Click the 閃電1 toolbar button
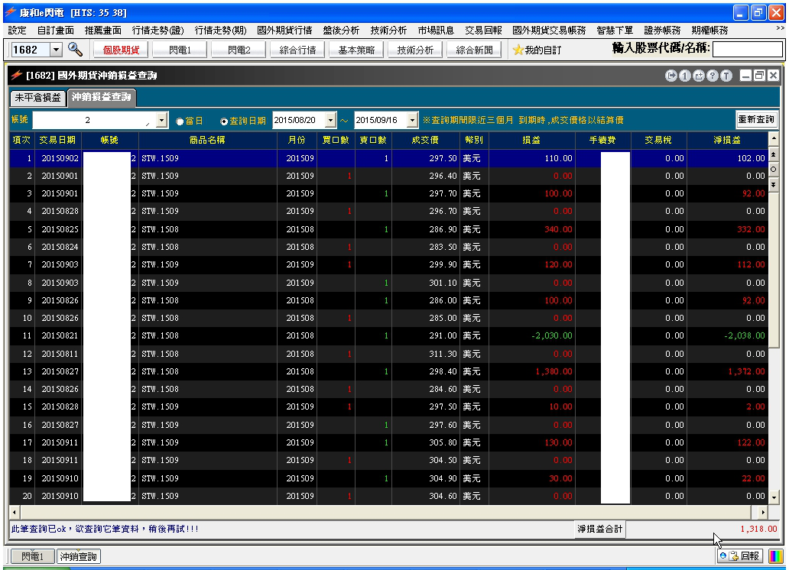Image resolution: width=789 pixels, height=570 pixels. click(180, 50)
